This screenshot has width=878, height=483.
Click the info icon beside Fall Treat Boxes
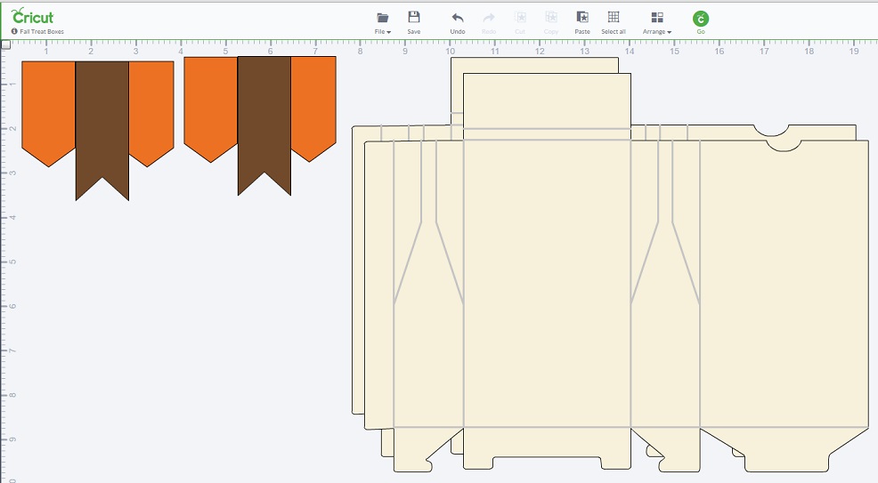14,31
